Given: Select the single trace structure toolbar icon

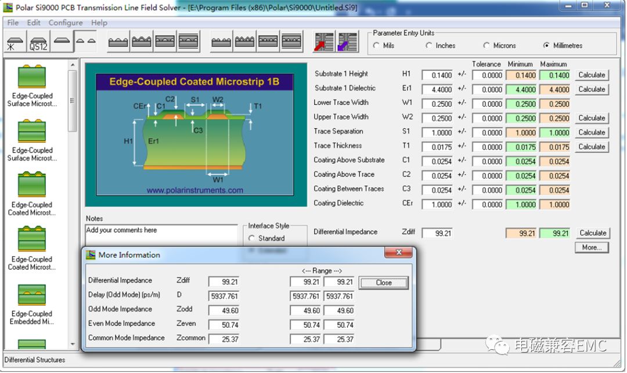Looking at the screenshot, I should click(x=62, y=42).
